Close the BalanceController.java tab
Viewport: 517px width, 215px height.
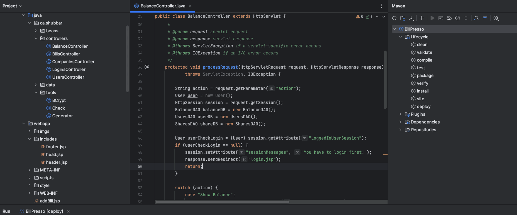(x=190, y=6)
